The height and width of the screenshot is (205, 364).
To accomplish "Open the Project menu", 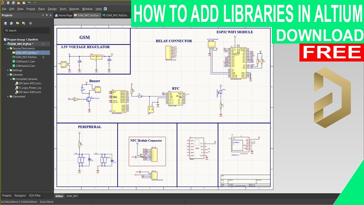I will [x=31, y=9].
